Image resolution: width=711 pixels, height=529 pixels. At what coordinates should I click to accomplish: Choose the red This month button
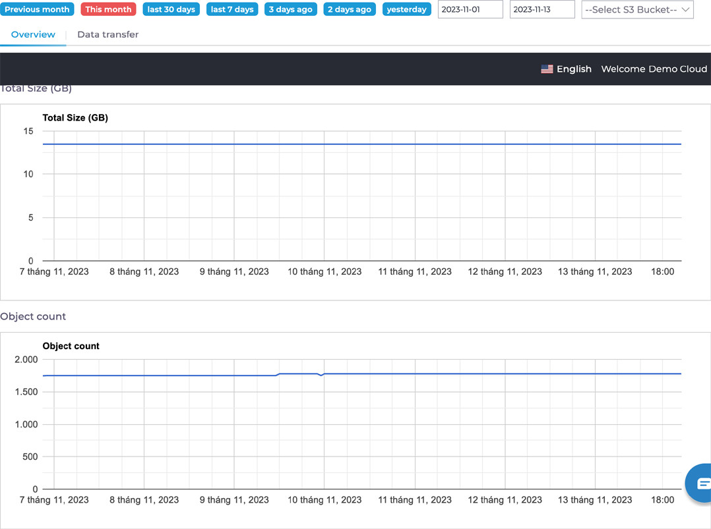pos(108,10)
